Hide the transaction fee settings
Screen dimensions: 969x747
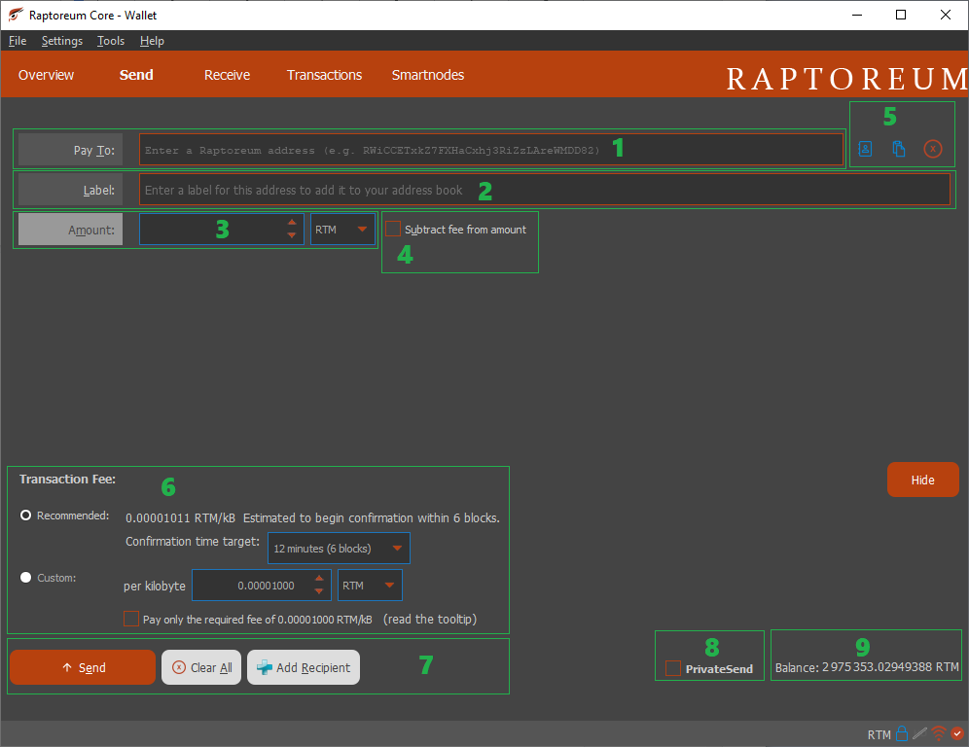(x=922, y=480)
